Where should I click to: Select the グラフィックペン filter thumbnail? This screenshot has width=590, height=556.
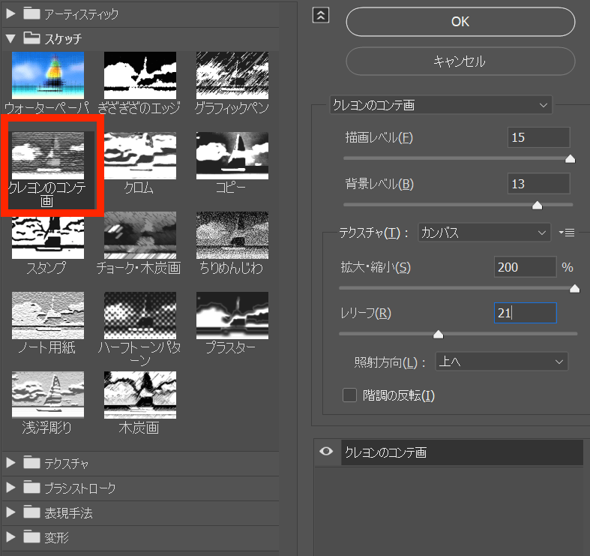point(232,75)
